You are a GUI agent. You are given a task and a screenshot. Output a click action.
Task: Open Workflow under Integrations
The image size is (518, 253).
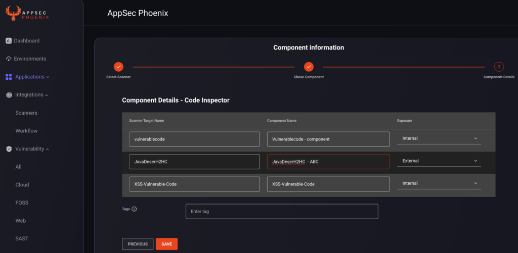[26, 131]
